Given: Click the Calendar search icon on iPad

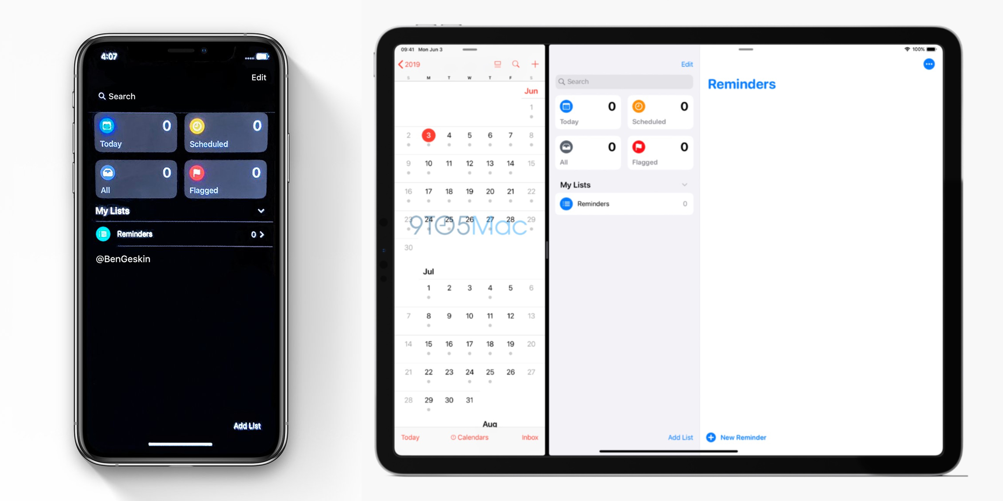Looking at the screenshot, I should (x=515, y=63).
